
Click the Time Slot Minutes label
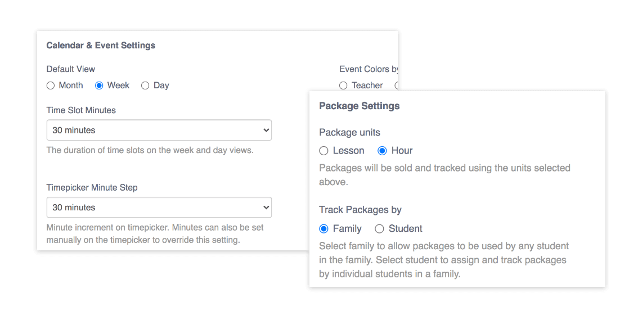[81, 110]
